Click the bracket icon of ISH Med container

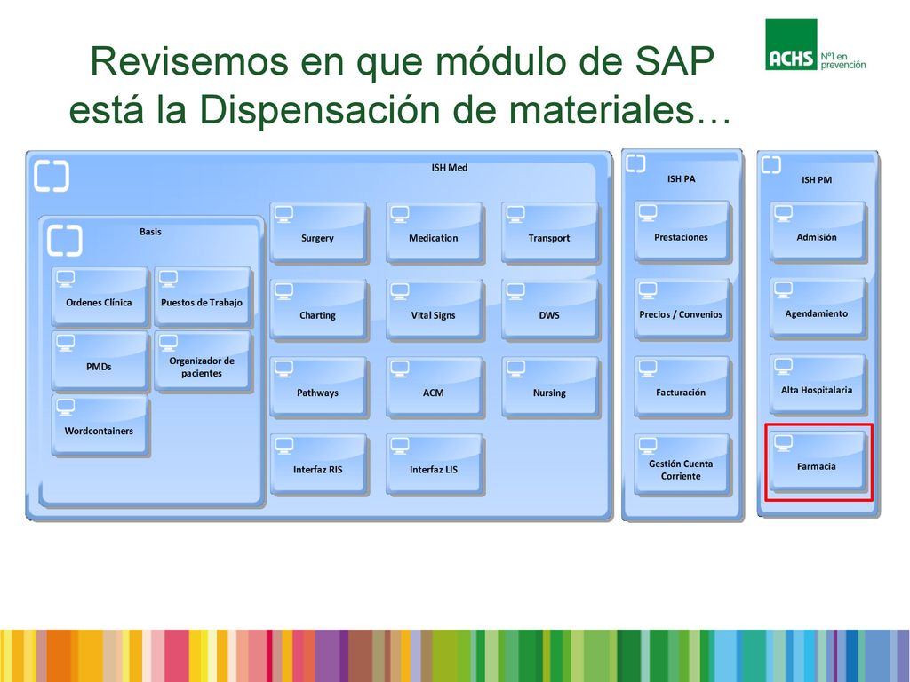(x=52, y=176)
